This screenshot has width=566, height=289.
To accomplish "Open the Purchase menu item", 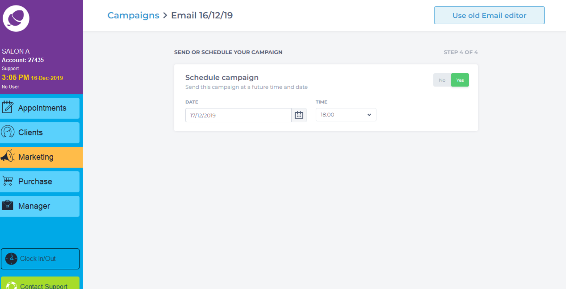I will (40, 181).
